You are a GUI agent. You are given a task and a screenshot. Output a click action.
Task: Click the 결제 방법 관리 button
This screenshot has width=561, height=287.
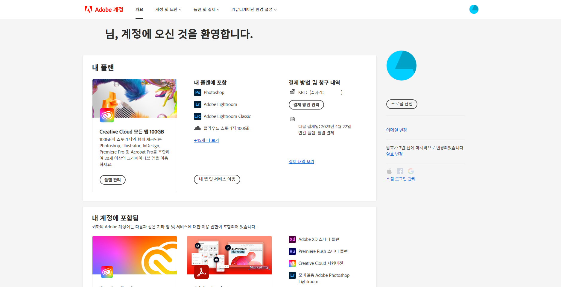click(x=306, y=105)
